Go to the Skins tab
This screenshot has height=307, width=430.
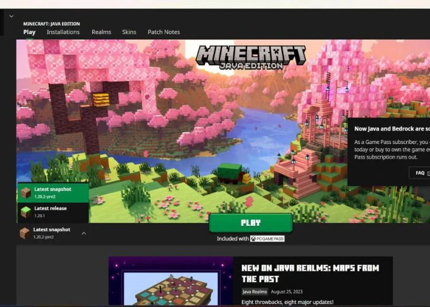pos(129,32)
